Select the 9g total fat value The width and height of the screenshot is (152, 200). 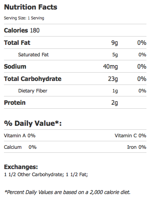click(114, 43)
